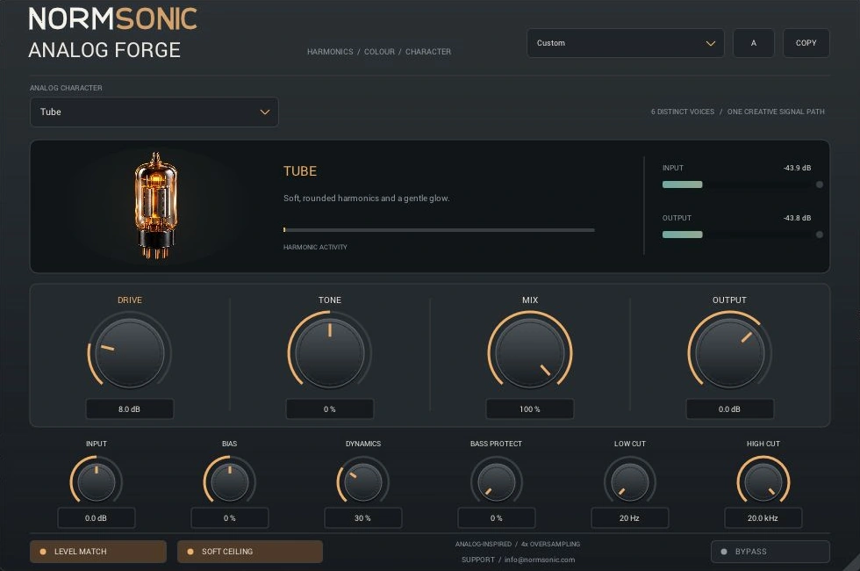This screenshot has width=860, height=571.
Task: Click the output reading -43.8 dB
Action: (x=797, y=218)
